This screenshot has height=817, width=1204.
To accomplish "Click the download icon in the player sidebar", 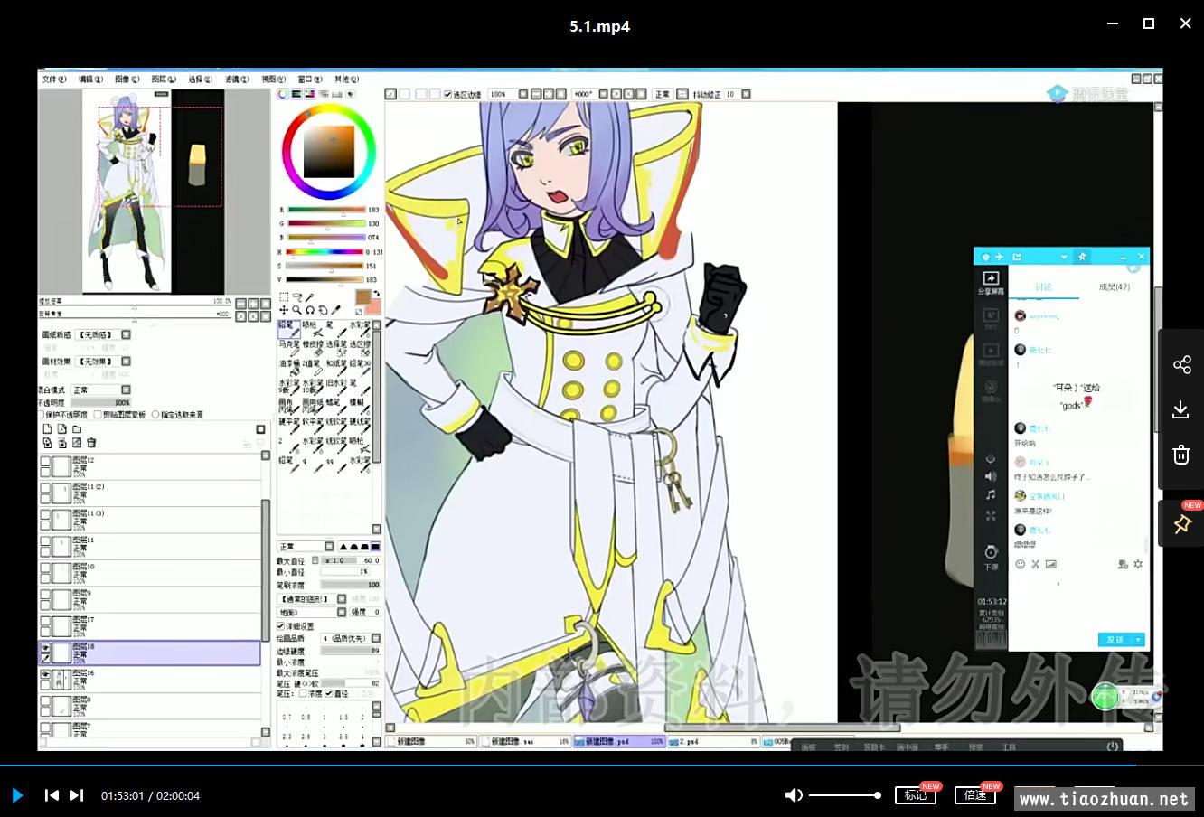I will (x=1181, y=409).
